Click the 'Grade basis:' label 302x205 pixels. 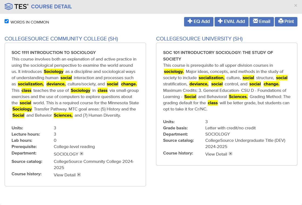tap(175, 128)
